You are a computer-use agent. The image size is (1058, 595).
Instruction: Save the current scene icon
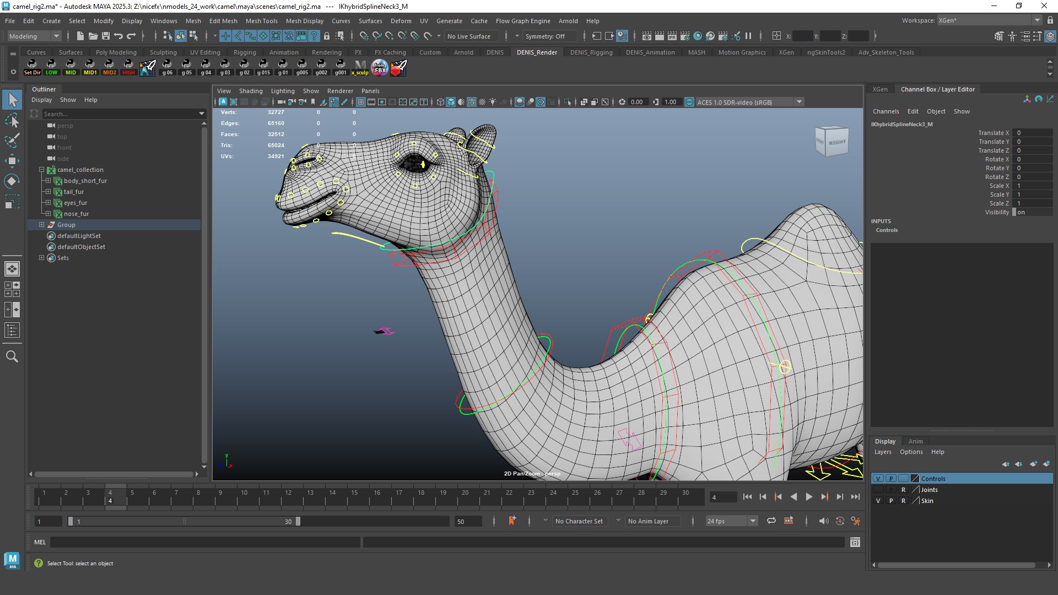106,36
